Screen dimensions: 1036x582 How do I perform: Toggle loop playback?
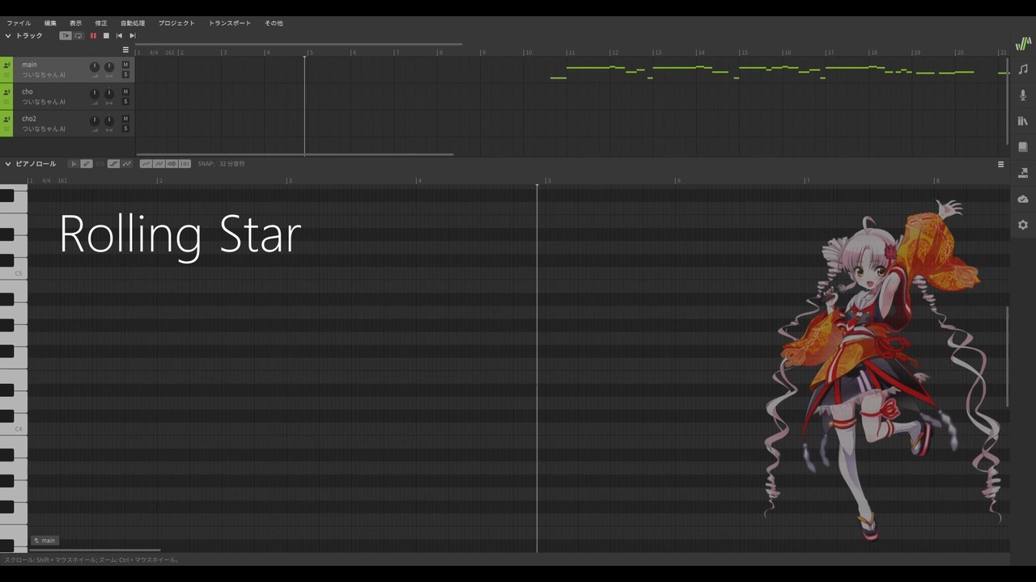point(79,36)
